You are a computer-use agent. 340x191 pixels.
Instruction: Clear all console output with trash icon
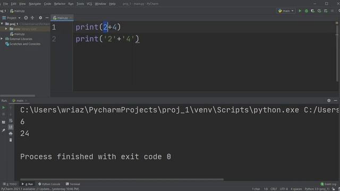click(x=11, y=140)
